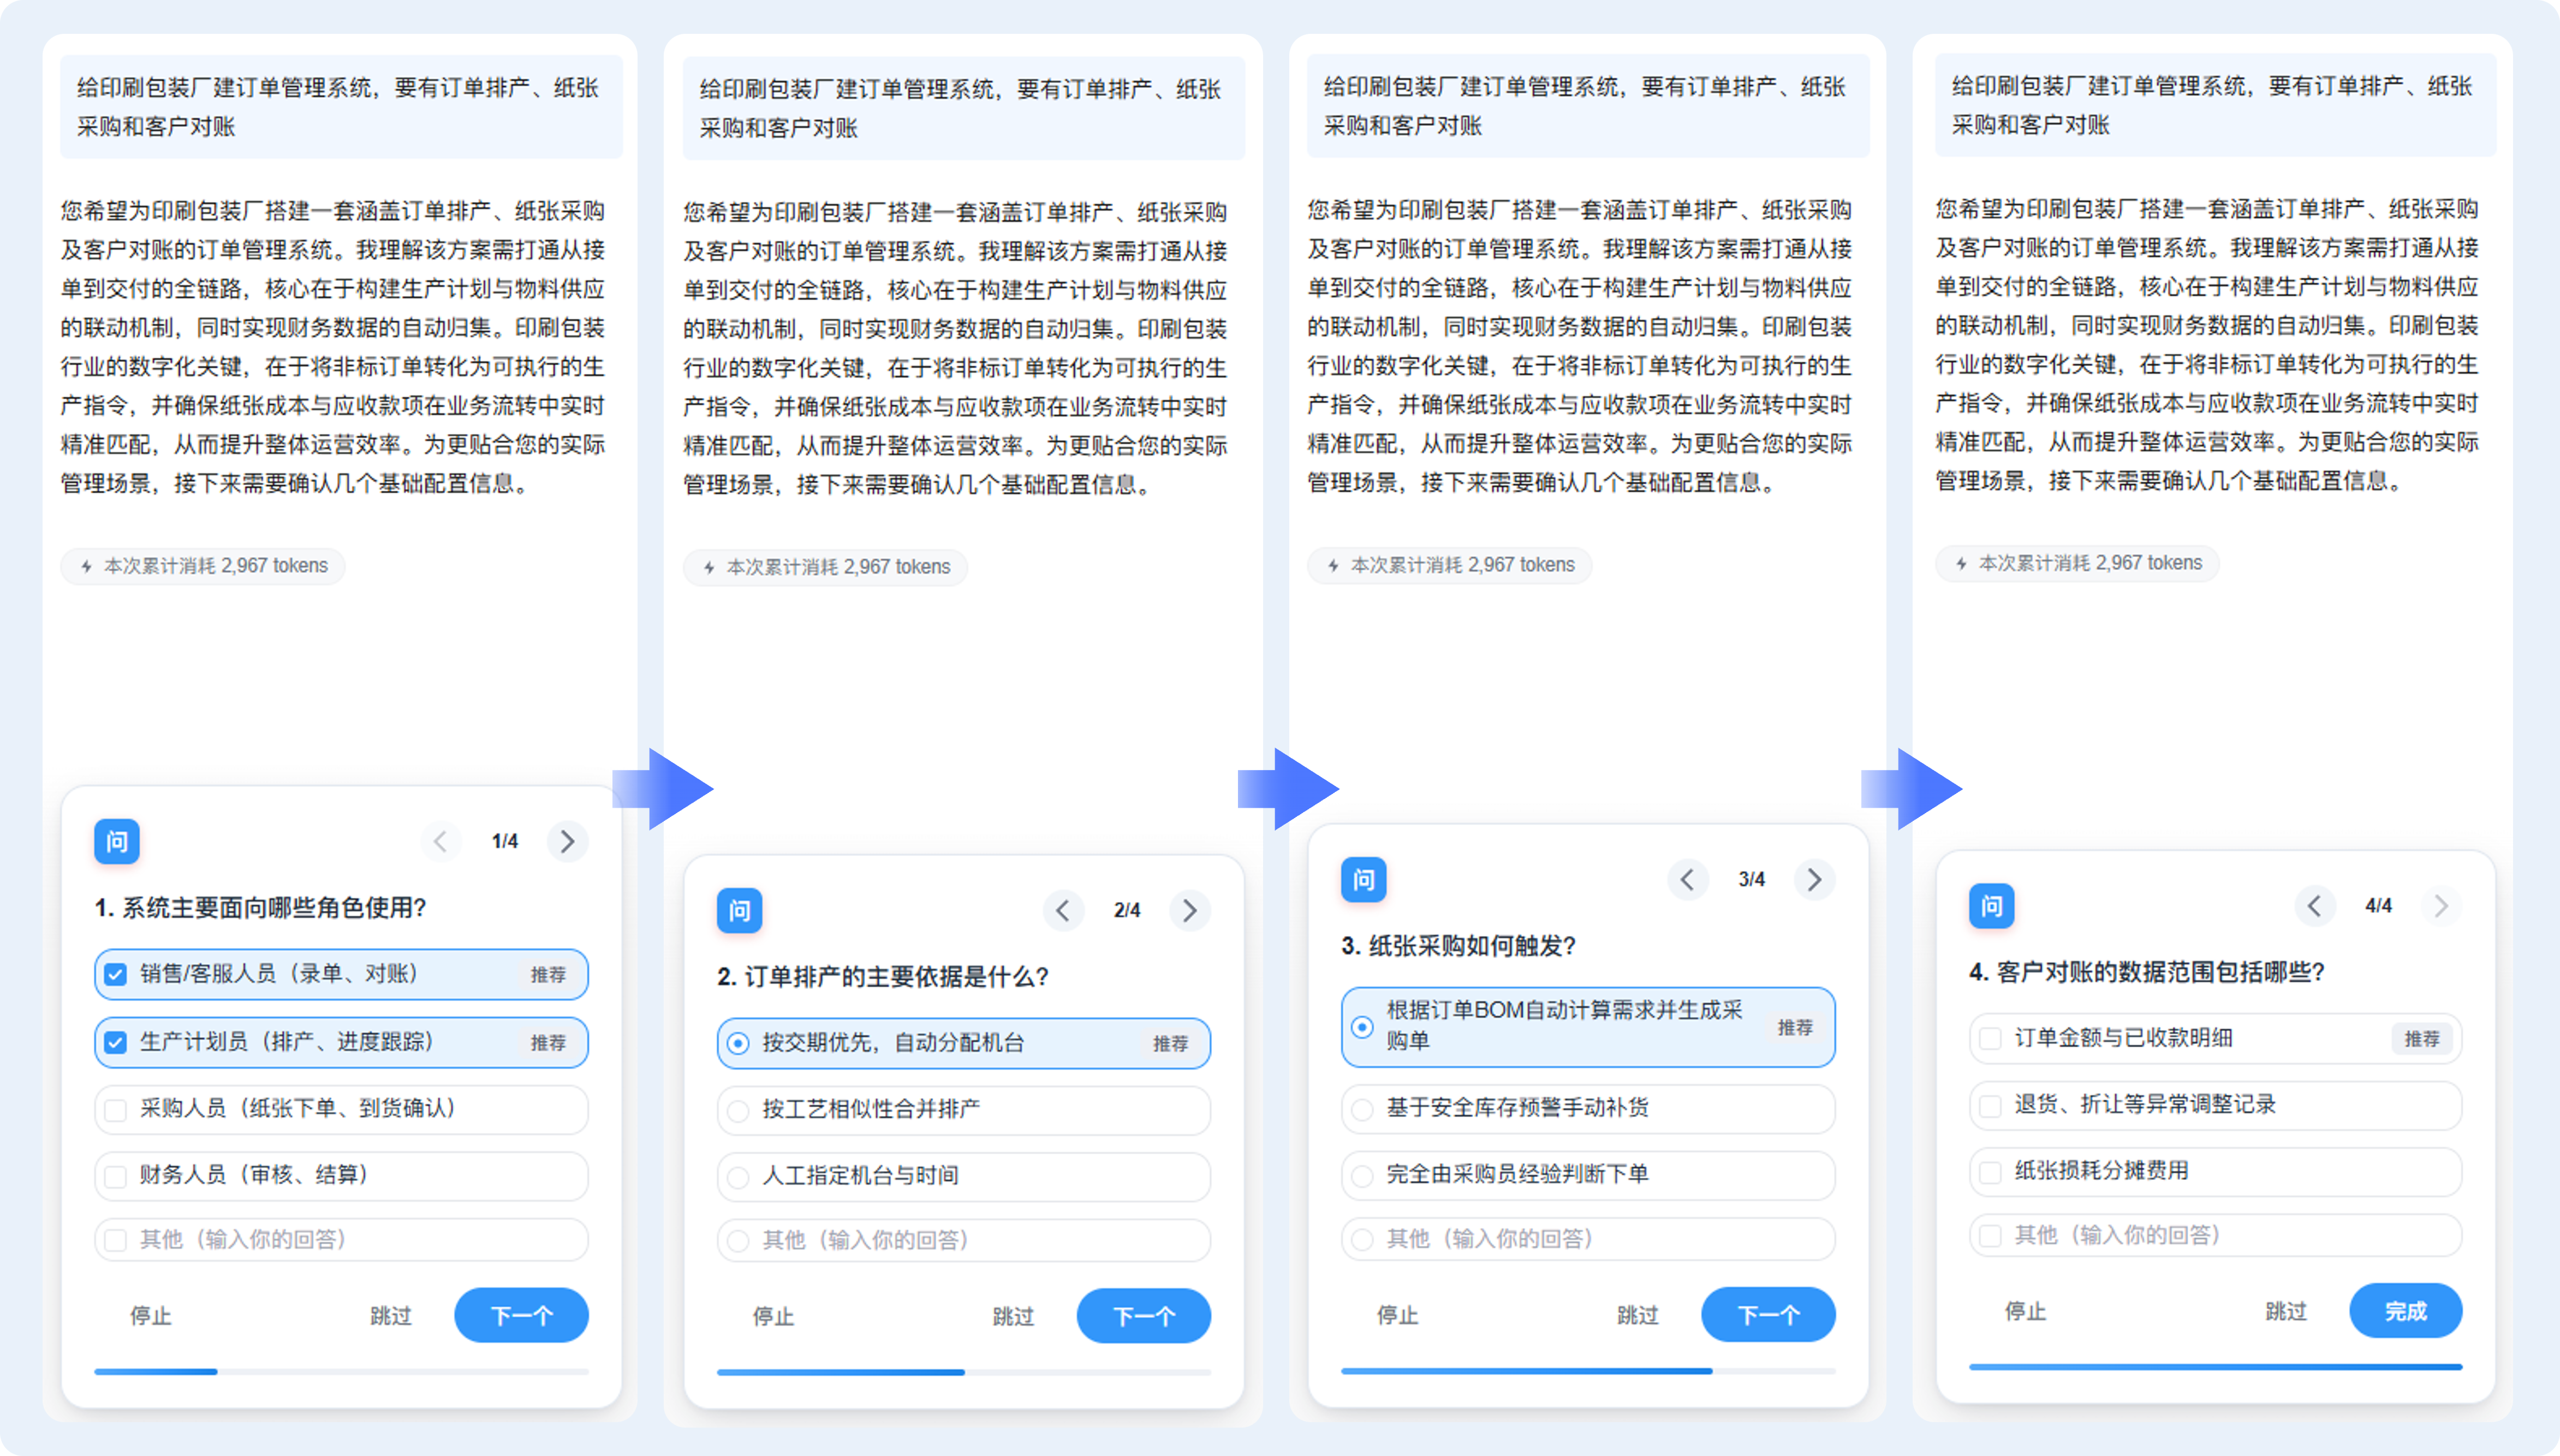This screenshot has width=2560, height=1456.
Task: Click next arrow on the 2/4 card
Action: pos(1190,910)
